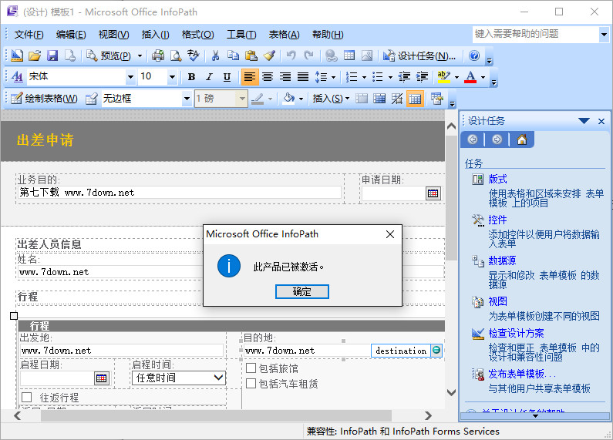Click the Open folder icon
The image size is (613, 440).
point(35,55)
